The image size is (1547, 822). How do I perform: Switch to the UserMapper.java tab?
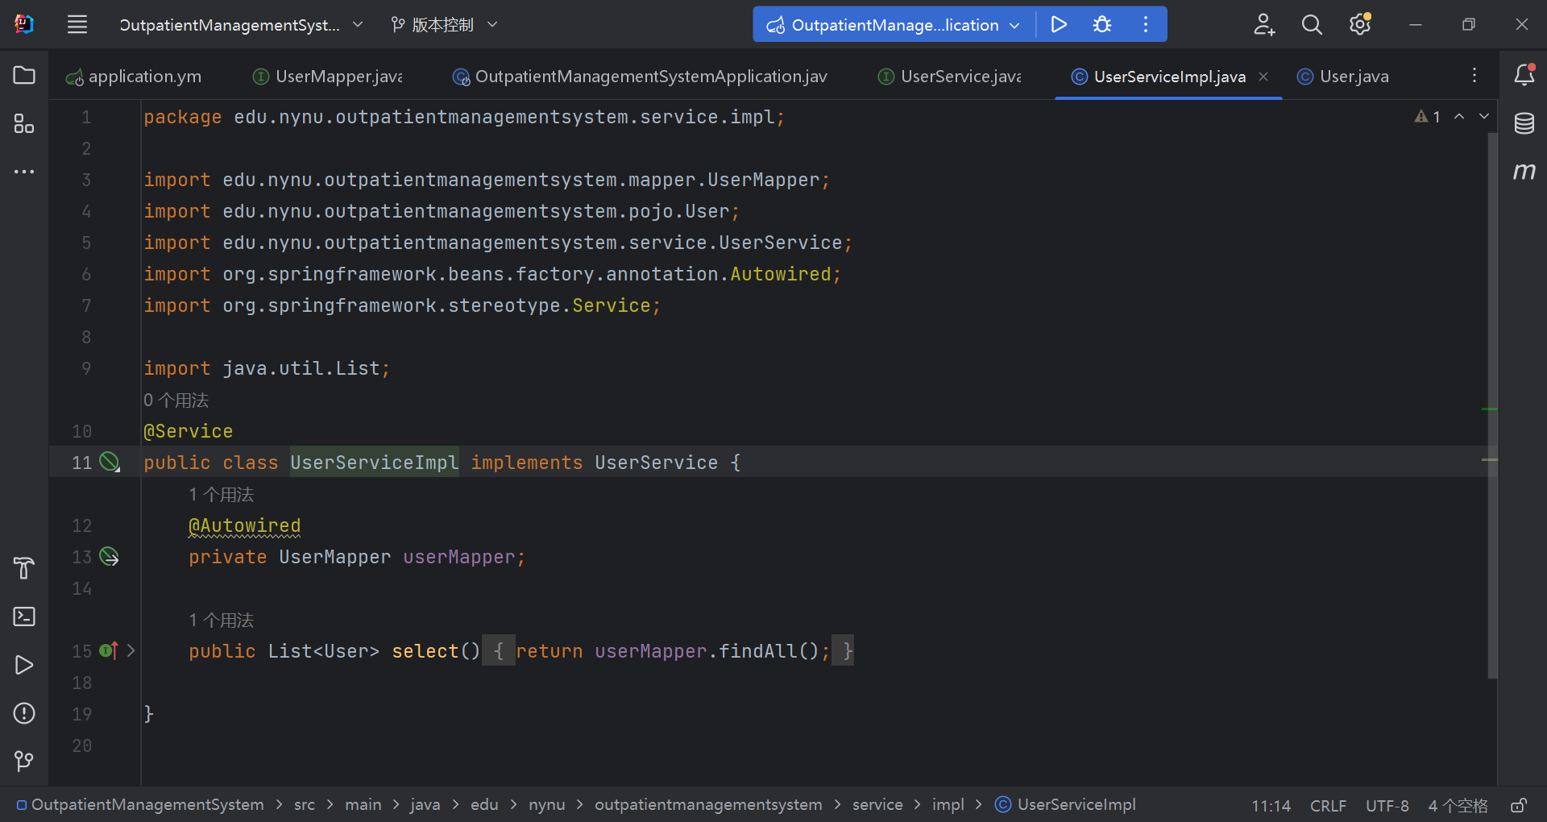pyautogui.click(x=328, y=77)
